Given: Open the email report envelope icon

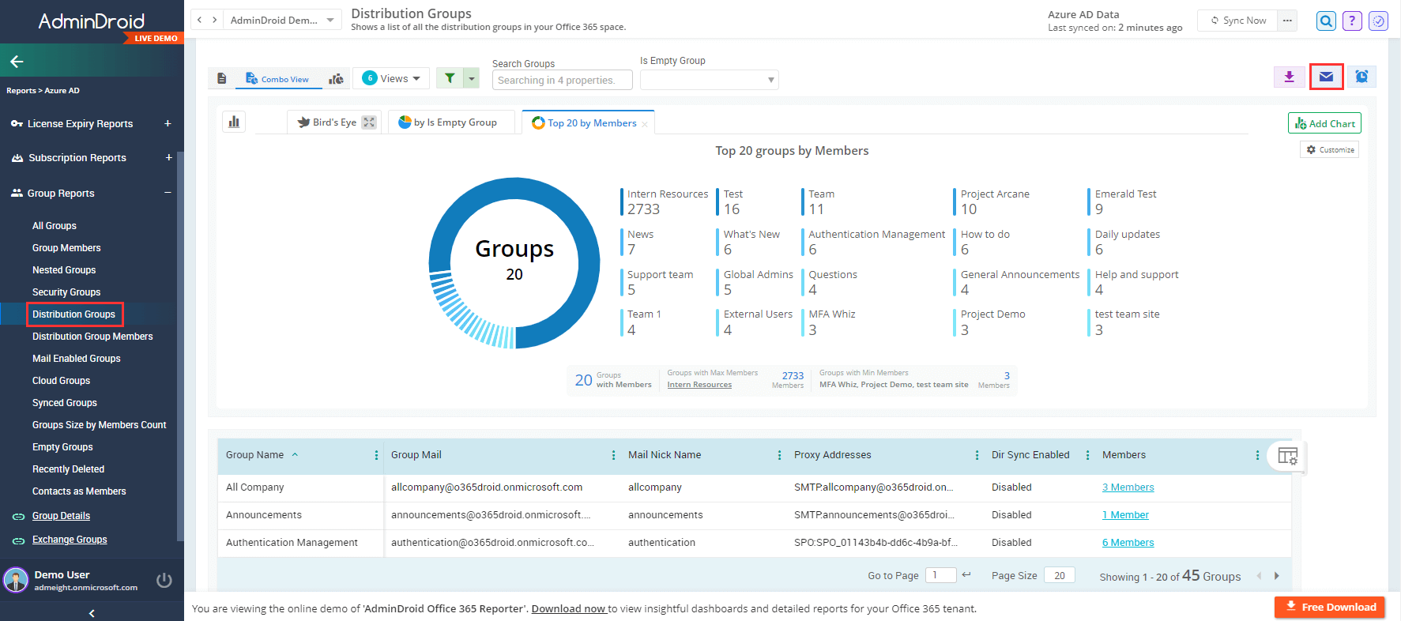Looking at the screenshot, I should coord(1326,77).
